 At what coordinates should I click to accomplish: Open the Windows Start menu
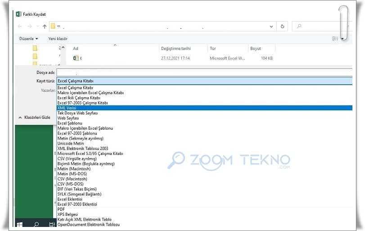pos(19,225)
